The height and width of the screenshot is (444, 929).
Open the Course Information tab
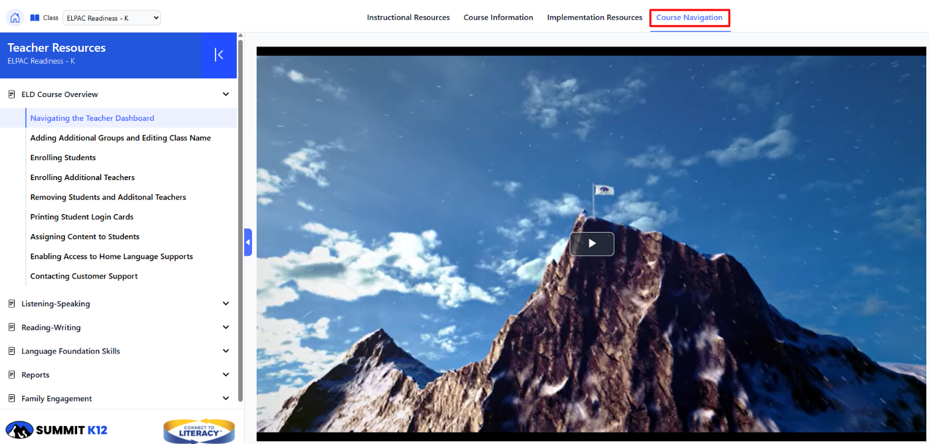tap(498, 18)
